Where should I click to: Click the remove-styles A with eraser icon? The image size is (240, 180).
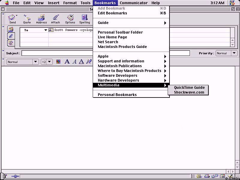pos(88,62)
